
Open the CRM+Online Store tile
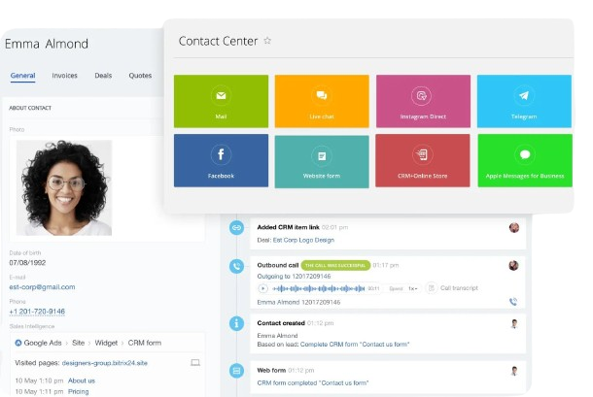pyautogui.click(x=423, y=160)
